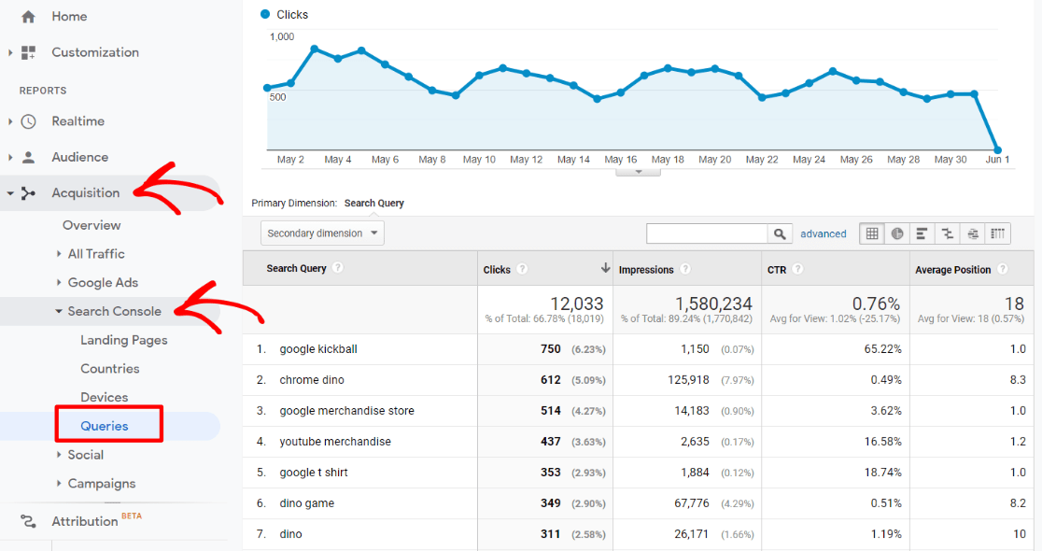This screenshot has height=551, width=1042.
Task: Click help icon beside Search Query header
Action: 338,268
